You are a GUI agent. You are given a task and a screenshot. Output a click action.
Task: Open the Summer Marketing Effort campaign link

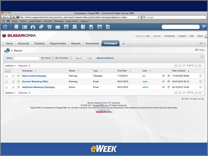35,82
